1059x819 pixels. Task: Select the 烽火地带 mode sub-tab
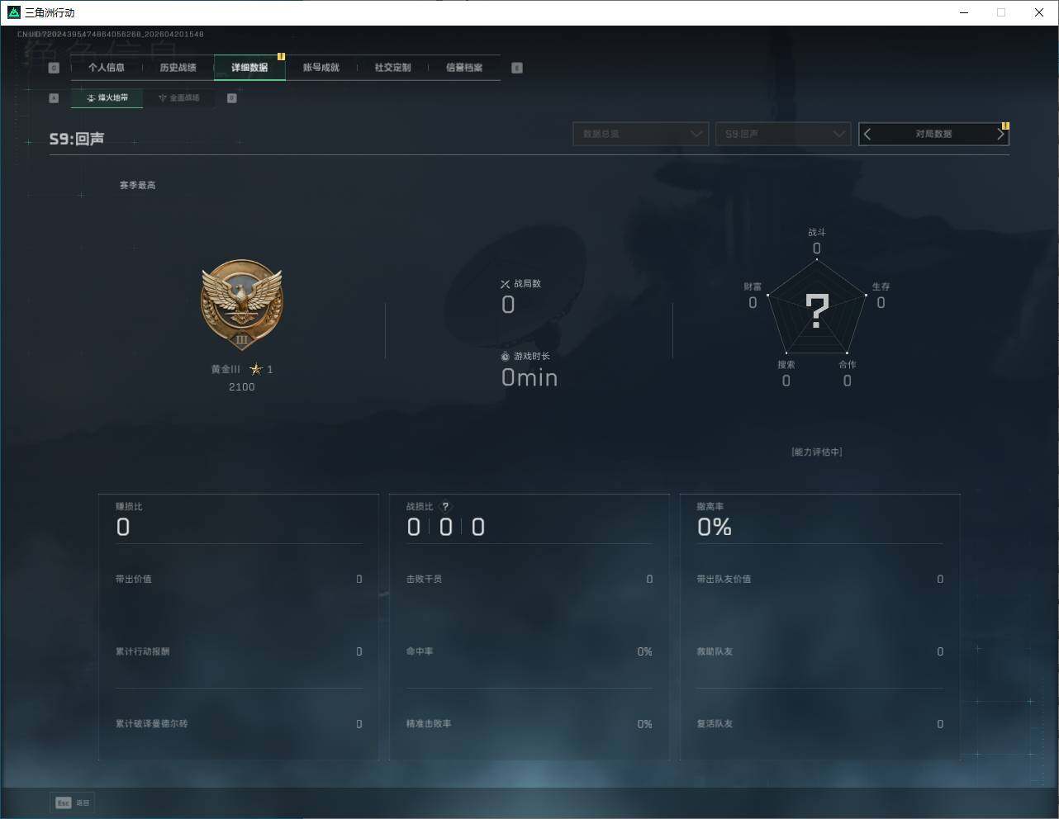click(x=107, y=97)
